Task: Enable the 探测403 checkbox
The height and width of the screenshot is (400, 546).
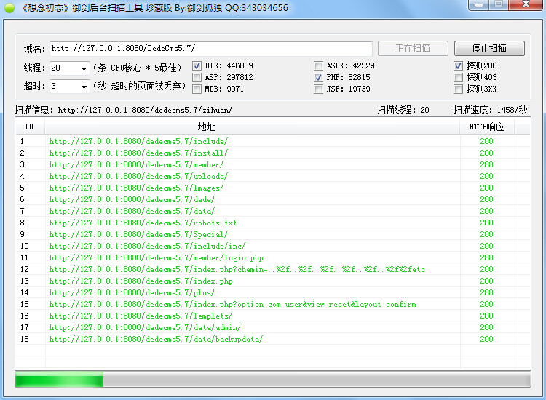Action: 459,78
